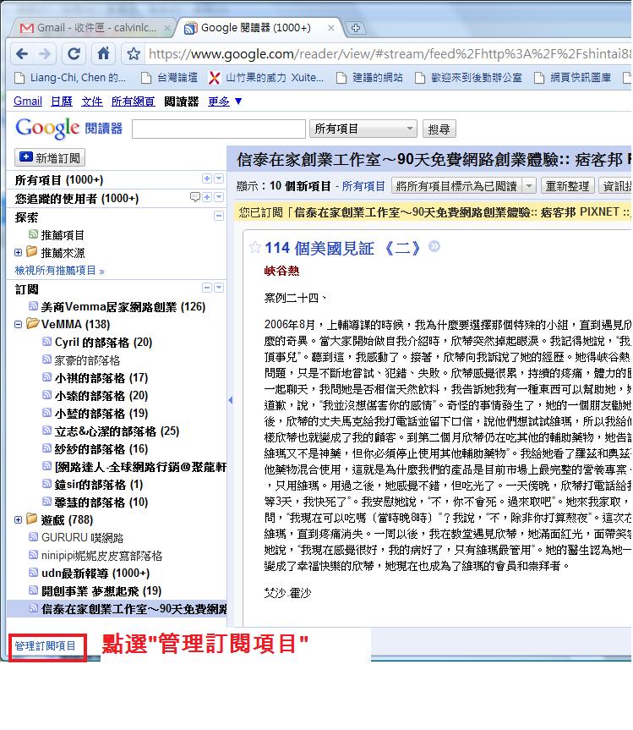633x730 pixels.
Task: Open 小祺的部落格 (17) feed
Action: [101, 378]
